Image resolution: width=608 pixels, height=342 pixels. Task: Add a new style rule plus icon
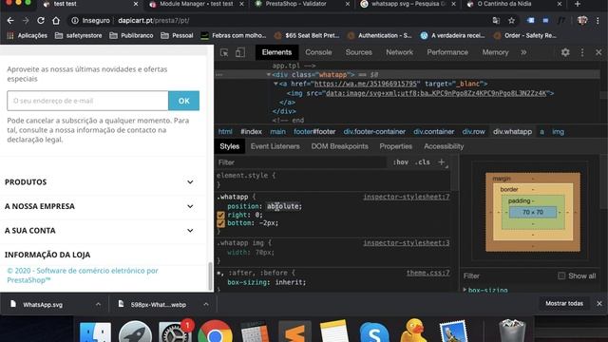point(441,162)
